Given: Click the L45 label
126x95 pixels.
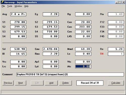Looking at the screenshot, I should pyautogui.click(x=70, y=36).
